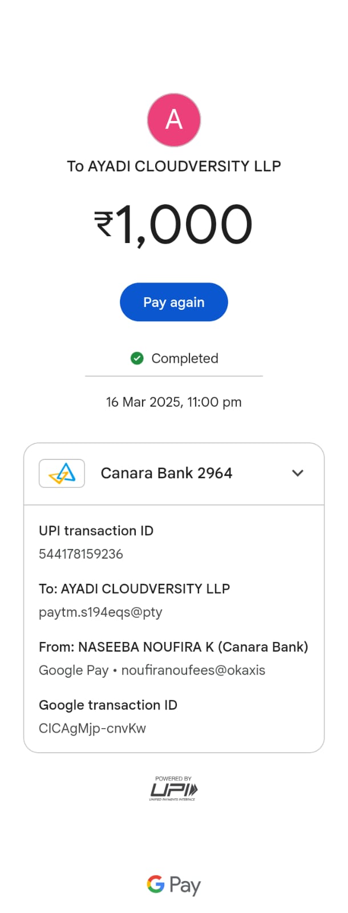Tap the Powered by UPI logo
Screen dimensions: 348x913
pos(173,789)
